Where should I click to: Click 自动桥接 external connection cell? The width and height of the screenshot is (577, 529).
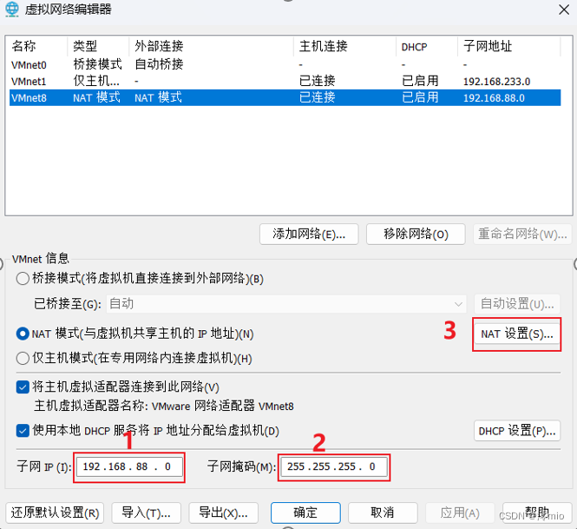click(x=159, y=64)
